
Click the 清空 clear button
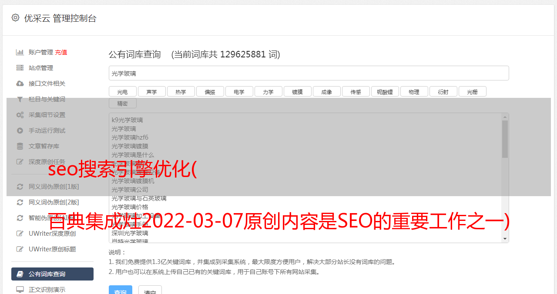[150, 291]
